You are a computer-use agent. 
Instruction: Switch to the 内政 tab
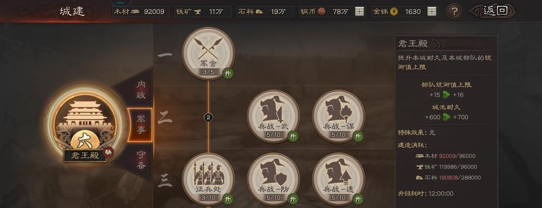click(x=141, y=88)
